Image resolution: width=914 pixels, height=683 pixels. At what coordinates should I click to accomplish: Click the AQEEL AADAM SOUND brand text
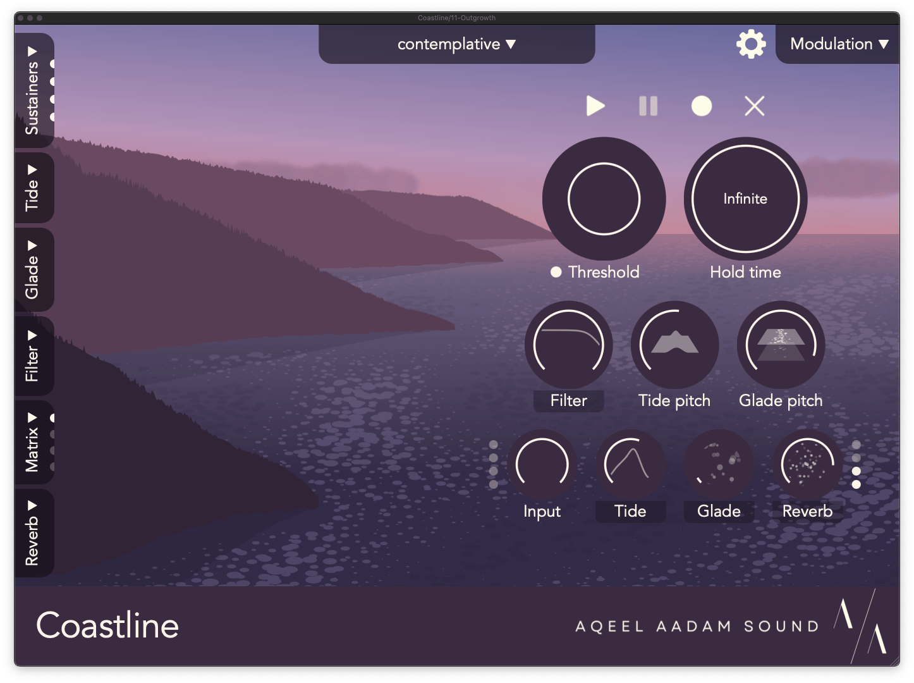[697, 627]
